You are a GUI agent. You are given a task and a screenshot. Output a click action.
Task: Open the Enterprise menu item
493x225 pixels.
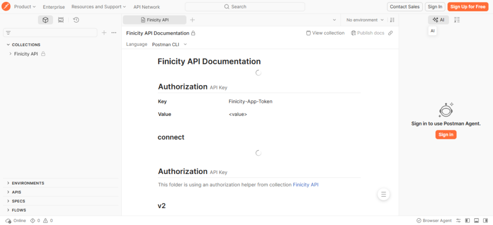54,7
